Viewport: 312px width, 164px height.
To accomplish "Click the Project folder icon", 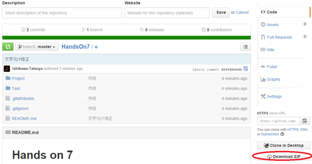I will (8, 78).
